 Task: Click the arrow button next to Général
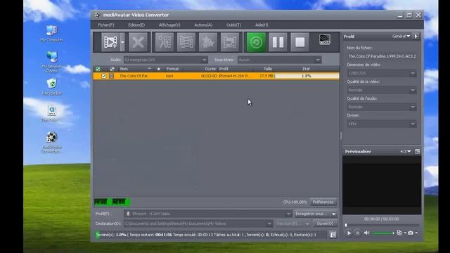pyautogui.click(x=416, y=37)
